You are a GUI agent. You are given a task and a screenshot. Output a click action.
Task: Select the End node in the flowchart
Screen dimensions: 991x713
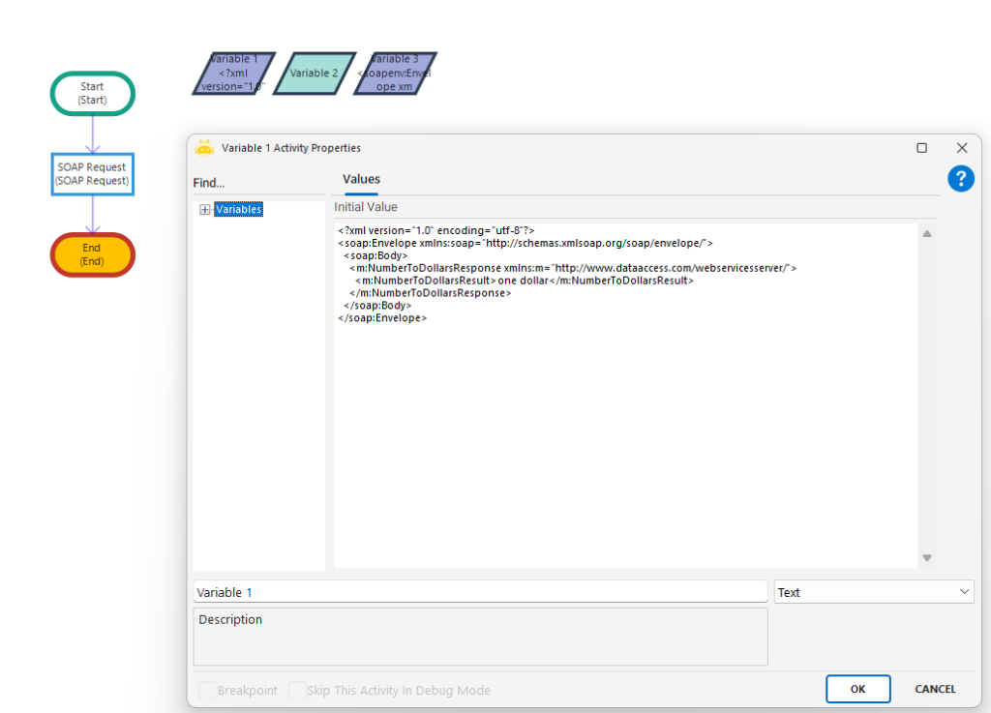point(92,254)
